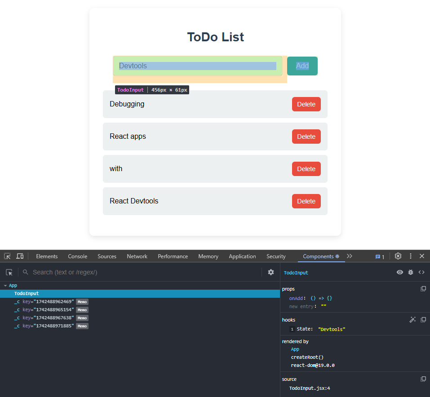Open DevTools settings with the gear icon
430x397 pixels.
point(398,256)
